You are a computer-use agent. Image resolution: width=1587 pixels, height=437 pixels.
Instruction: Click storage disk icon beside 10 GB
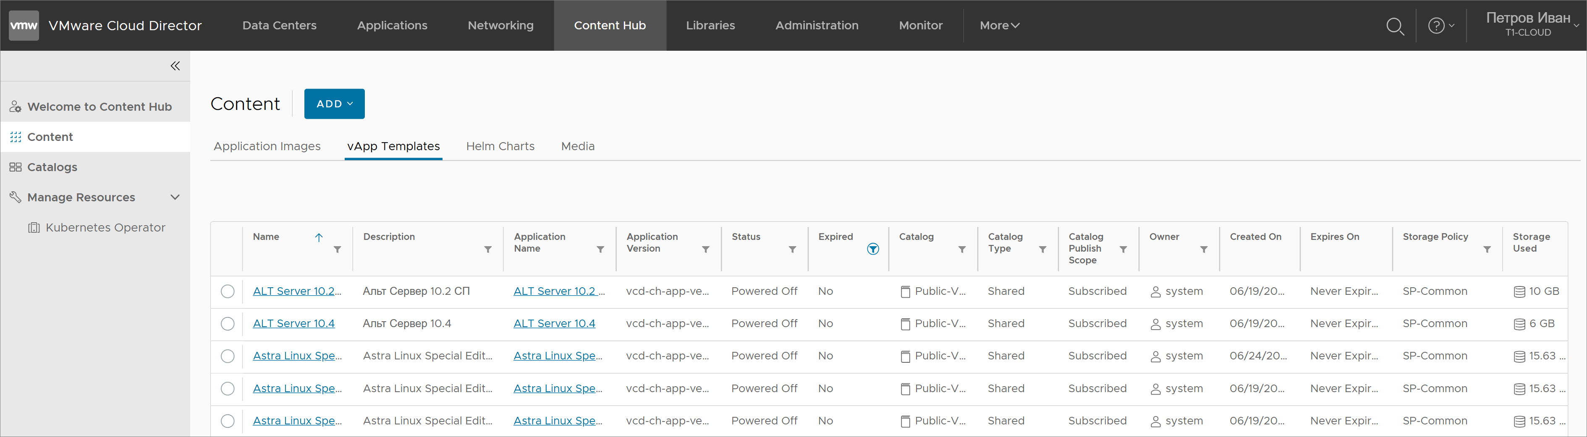pyautogui.click(x=1519, y=292)
